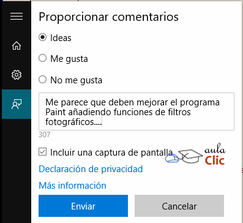Image resolution: width=243 pixels, height=223 pixels.
Task: Go to the Home icon in sidebar
Action: [17, 45]
